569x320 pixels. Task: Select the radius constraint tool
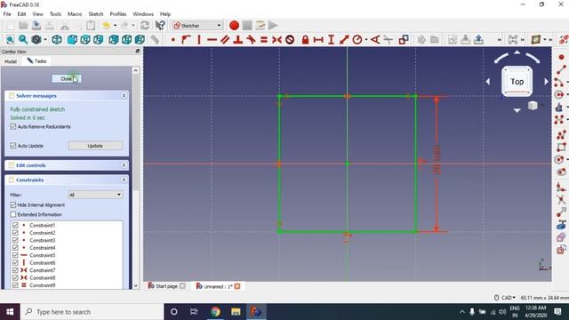(x=357, y=39)
